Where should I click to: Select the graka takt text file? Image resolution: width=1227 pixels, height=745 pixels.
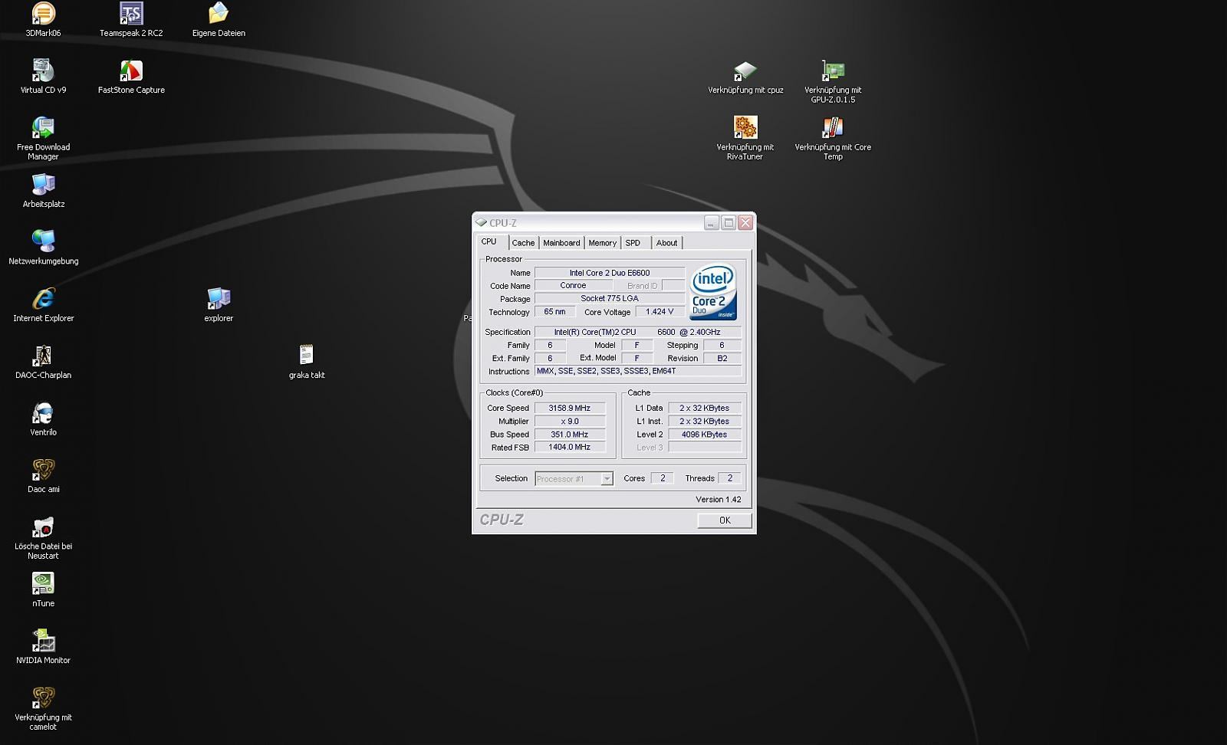point(307,356)
